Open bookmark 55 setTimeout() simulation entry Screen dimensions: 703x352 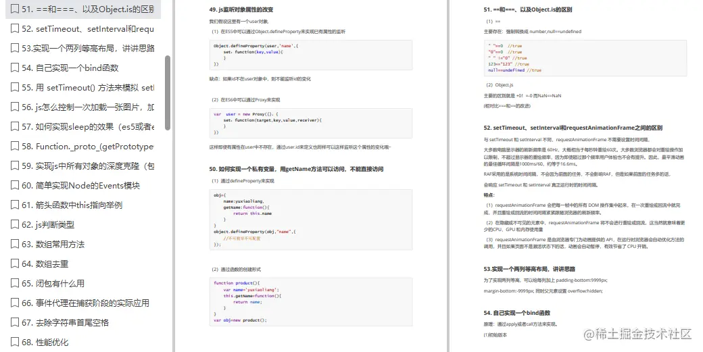pos(88,88)
